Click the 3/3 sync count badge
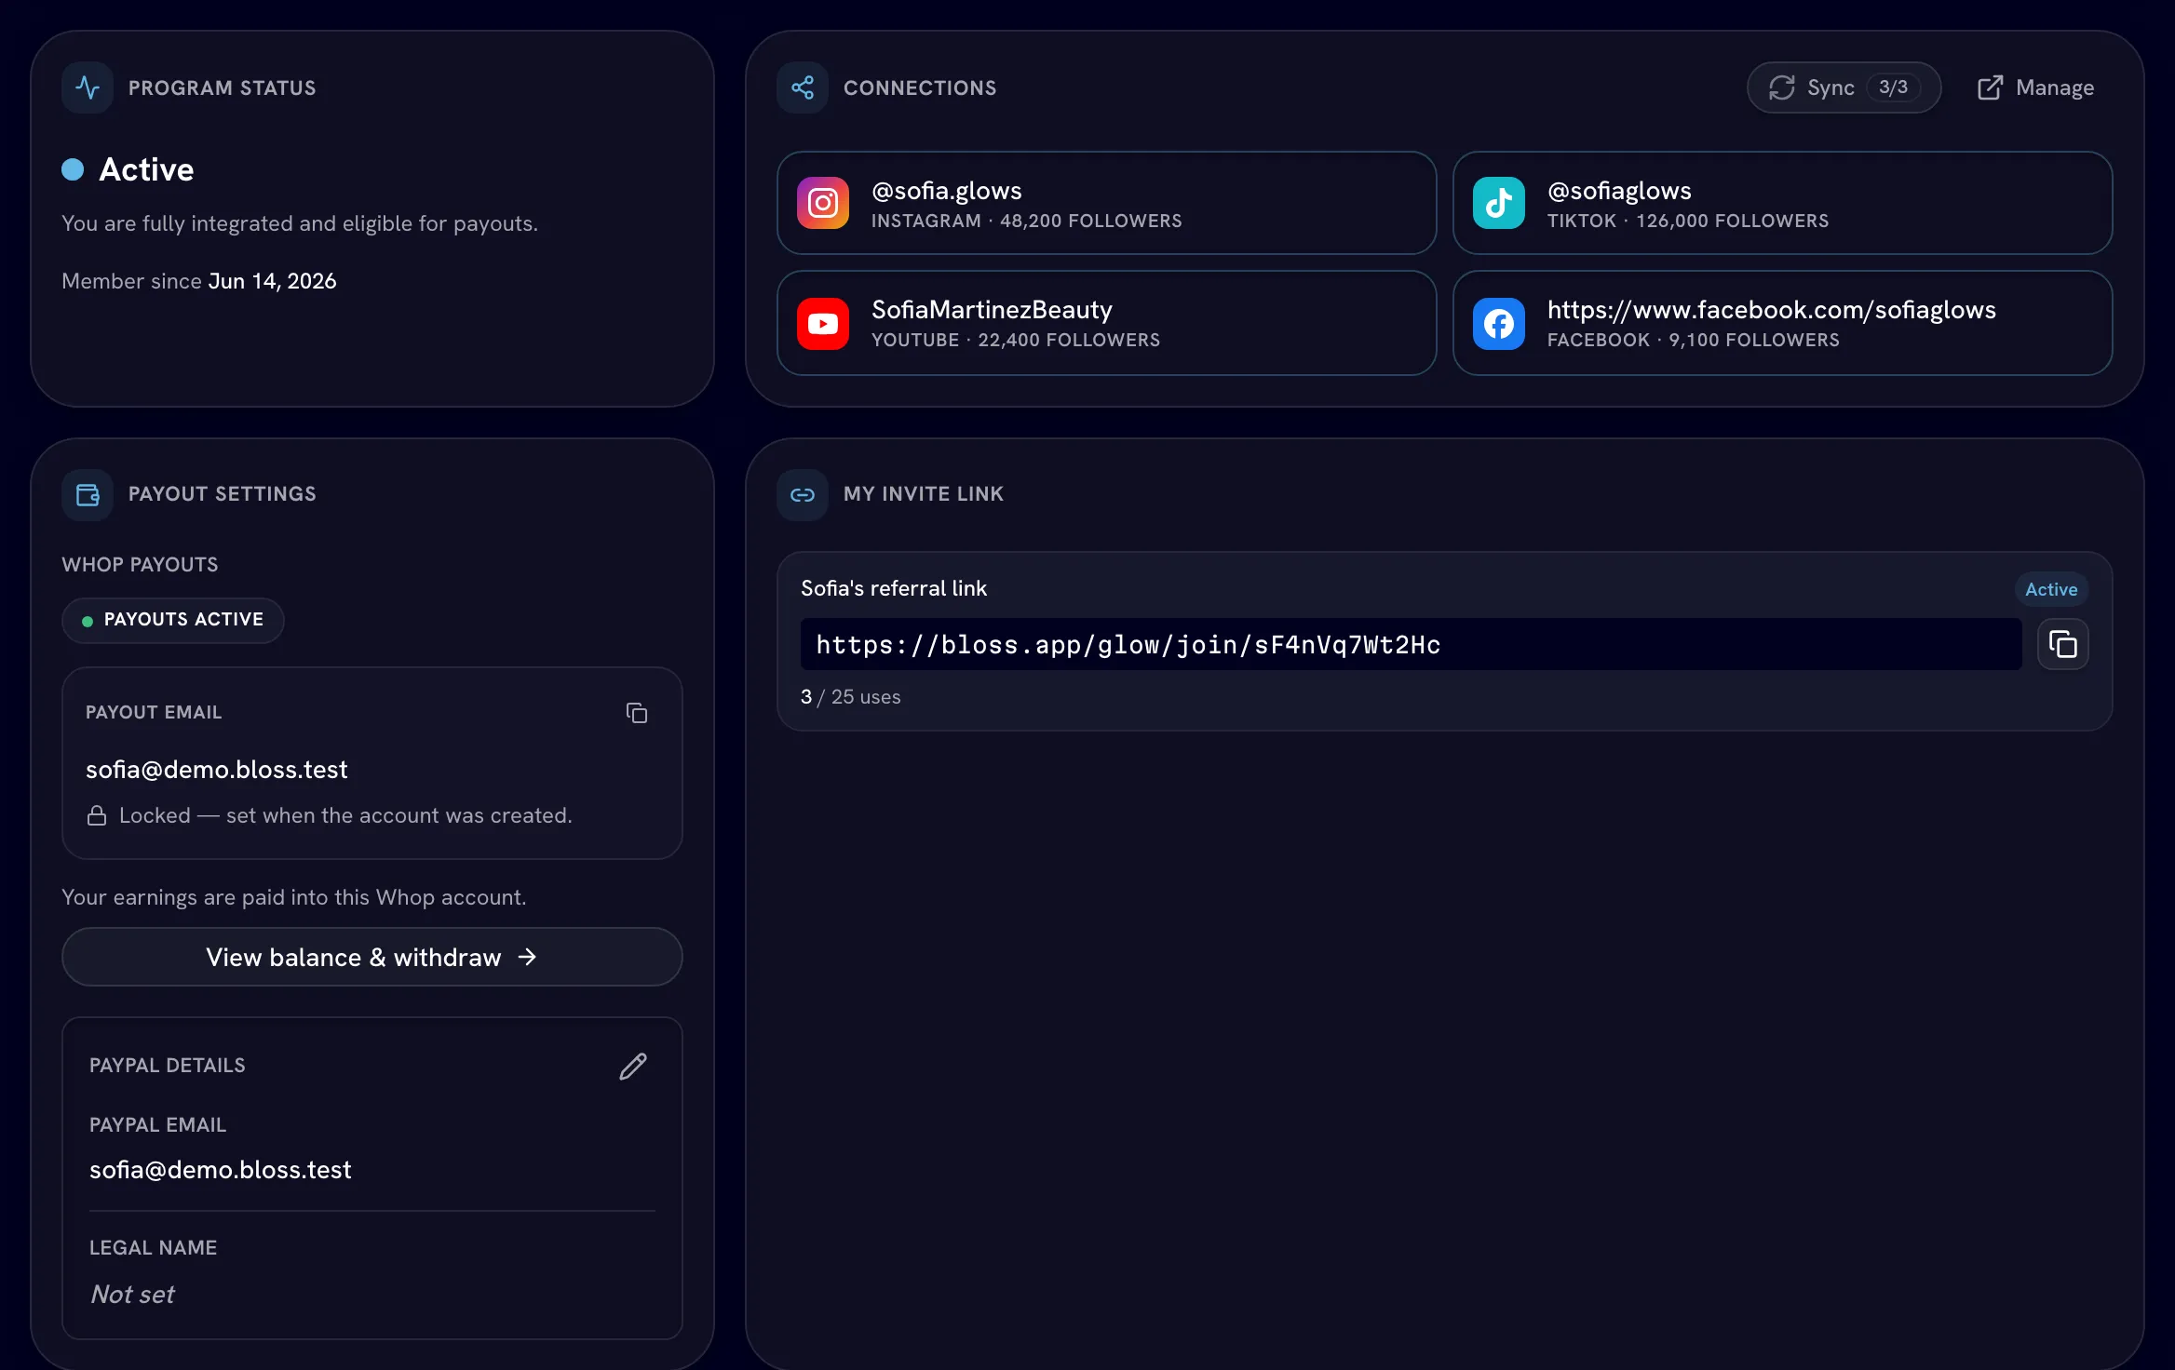Screen dimensions: 2175x1370 coord(1893,87)
